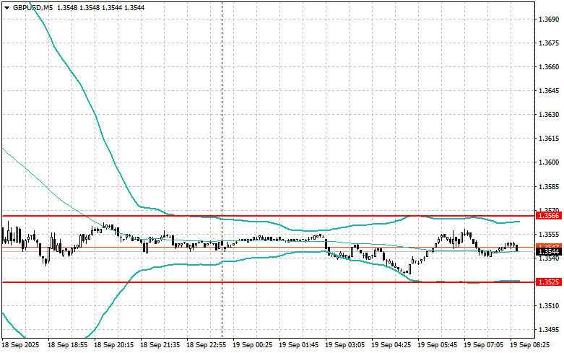The width and height of the screenshot is (564, 353).
Task: Select the red 1.3525 level price tag
Action: coord(548,282)
